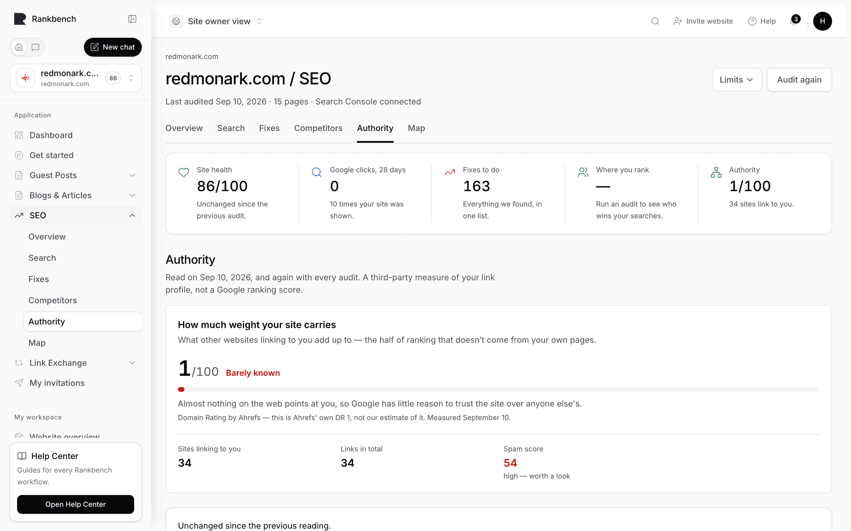Expand the Blogs & Articles section

coord(75,195)
